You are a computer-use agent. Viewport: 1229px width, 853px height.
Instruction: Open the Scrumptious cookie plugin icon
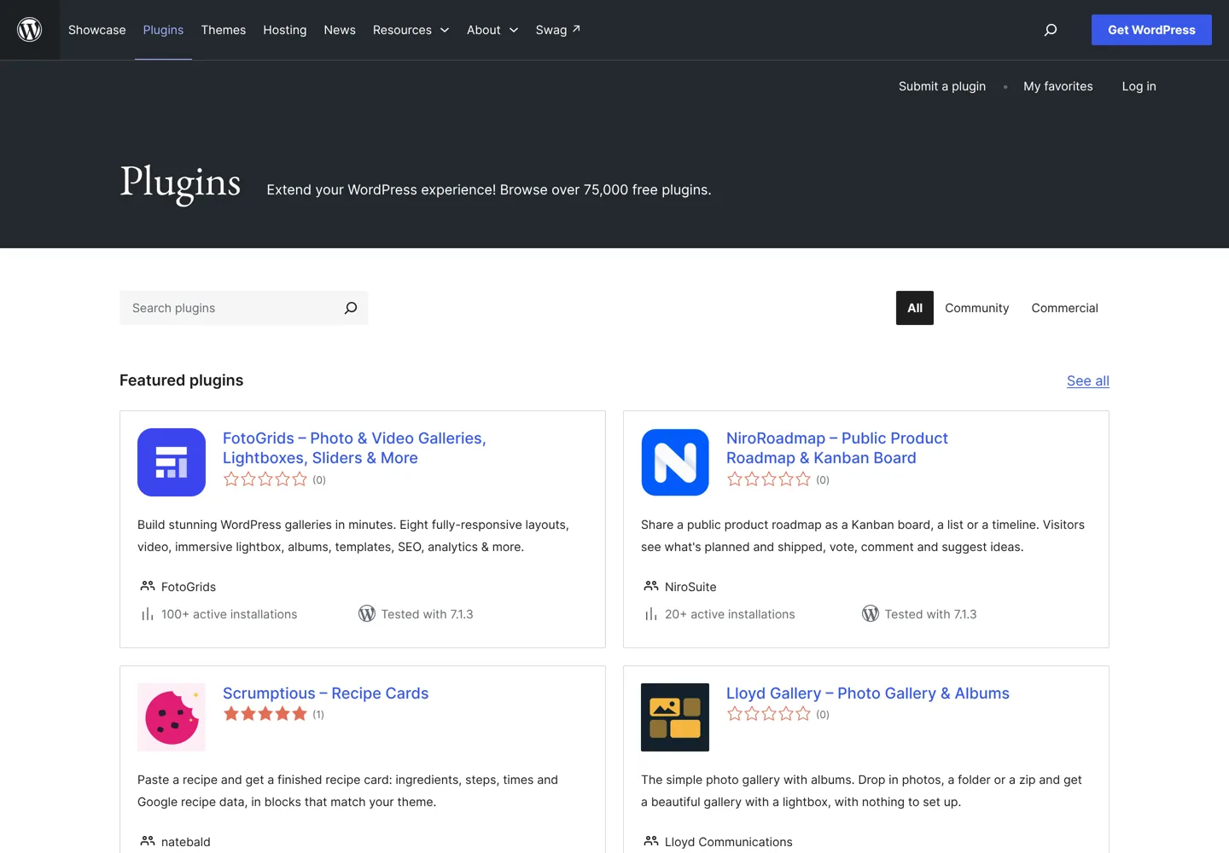coord(172,717)
